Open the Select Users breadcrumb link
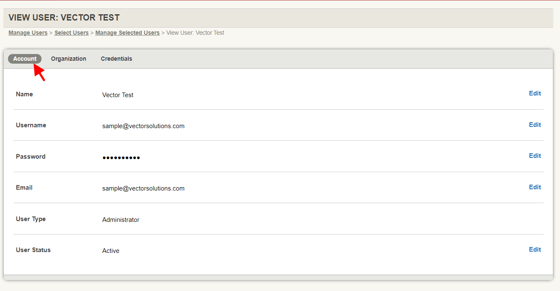The image size is (560, 291). (x=71, y=33)
